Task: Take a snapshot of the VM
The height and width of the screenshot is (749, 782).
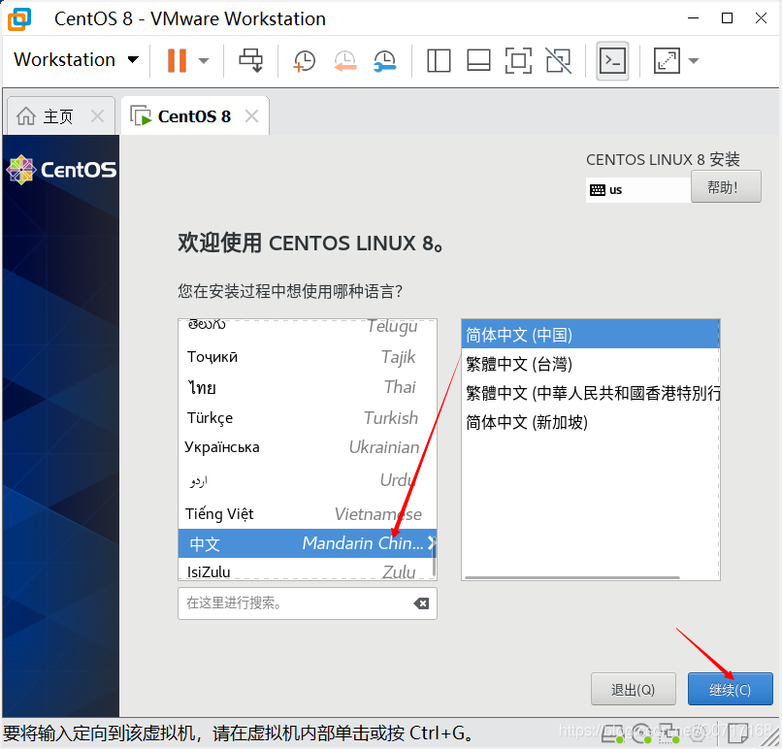Action: coord(305,61)
